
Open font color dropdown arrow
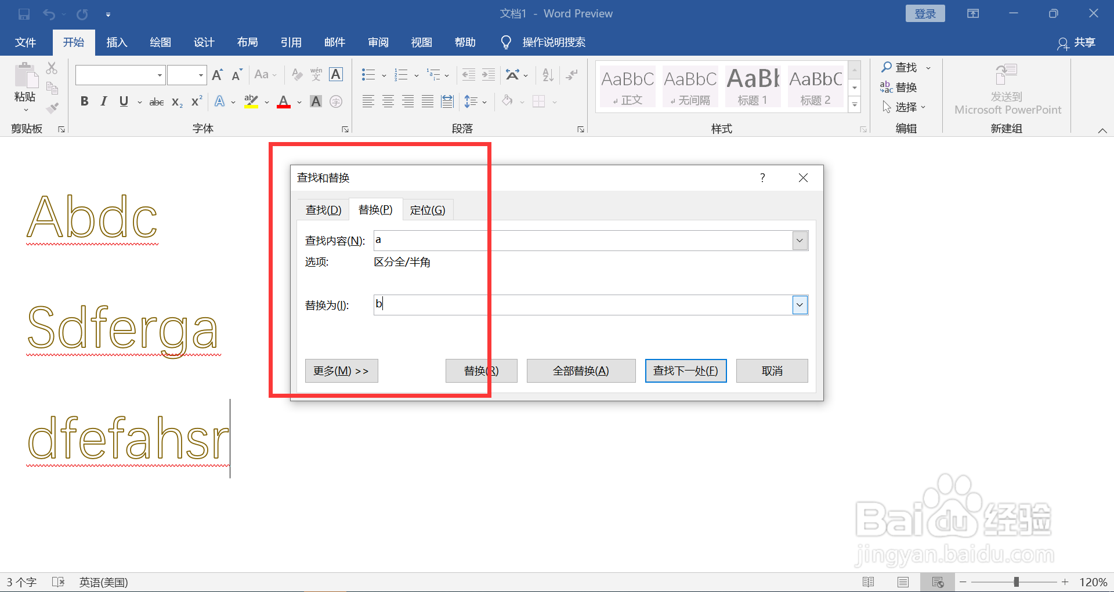[x=299, y=102]
